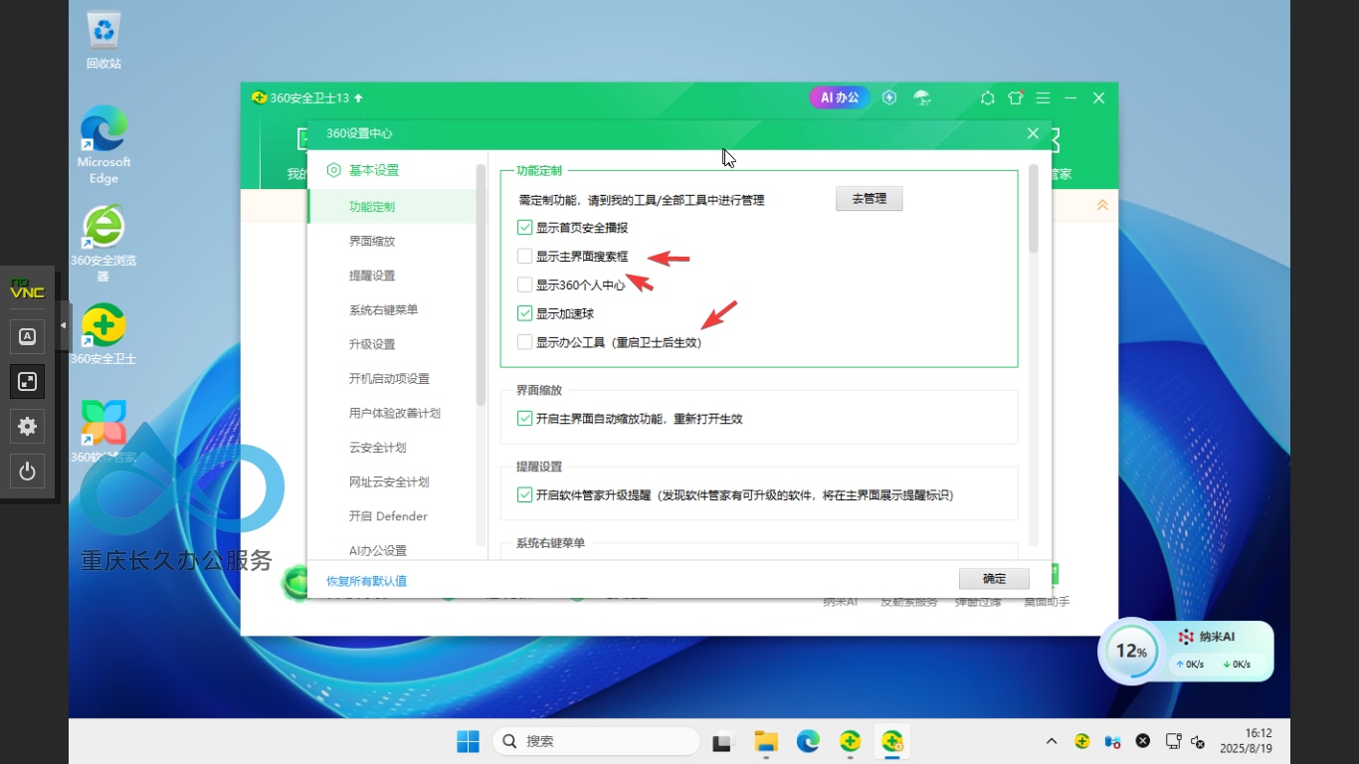Toggle 开启软件管家升级提醒 checkbox
Image resolution: width=1359 pixels, height=764 pixels.
pyautogui.click(x=525, y=494)
